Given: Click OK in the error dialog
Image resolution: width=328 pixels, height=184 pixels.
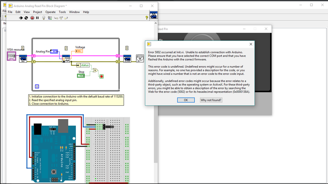Looking at the screenshot, I should pos(186,100).
